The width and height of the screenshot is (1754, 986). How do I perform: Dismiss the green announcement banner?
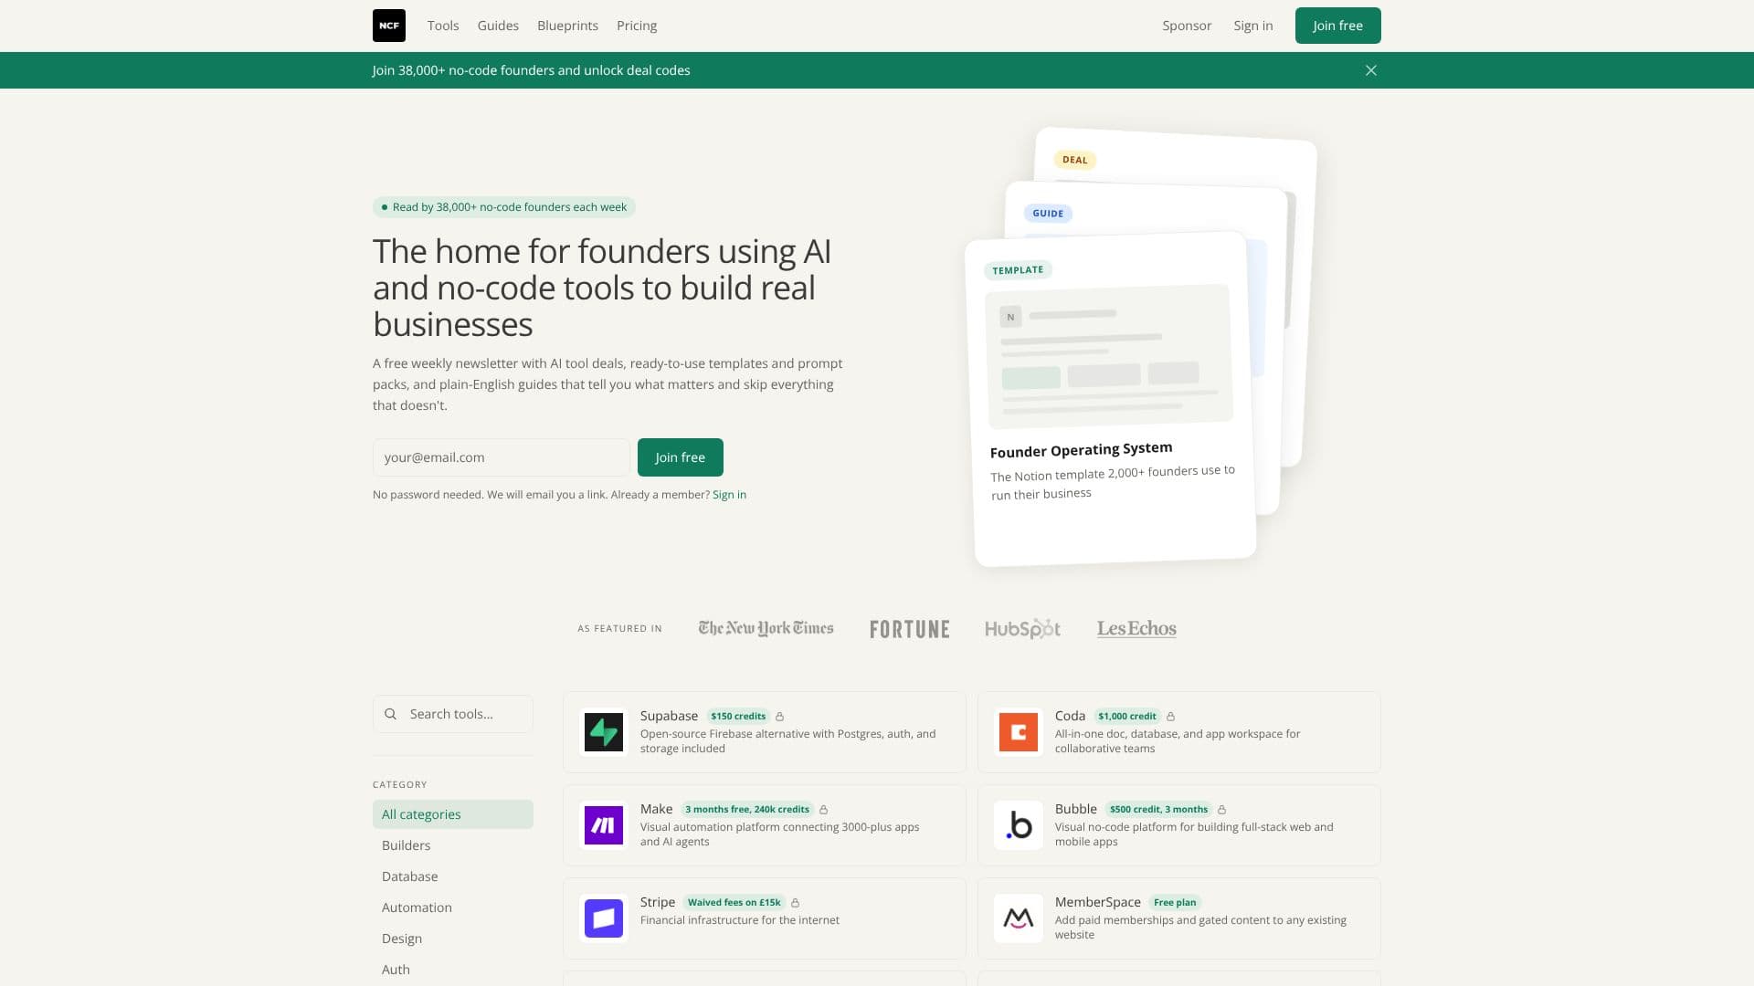(1371, 70)
